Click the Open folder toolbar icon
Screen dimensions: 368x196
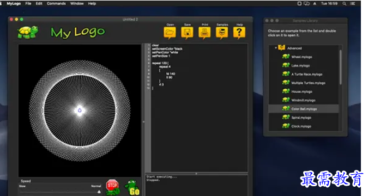click(170, 33)
